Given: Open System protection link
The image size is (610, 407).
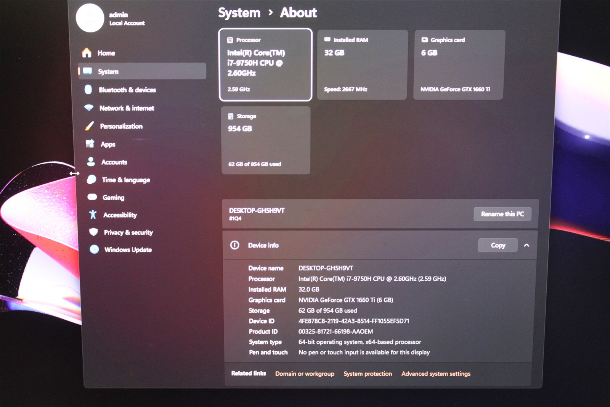Looking at the screenshot, I should tap(368, 374).
